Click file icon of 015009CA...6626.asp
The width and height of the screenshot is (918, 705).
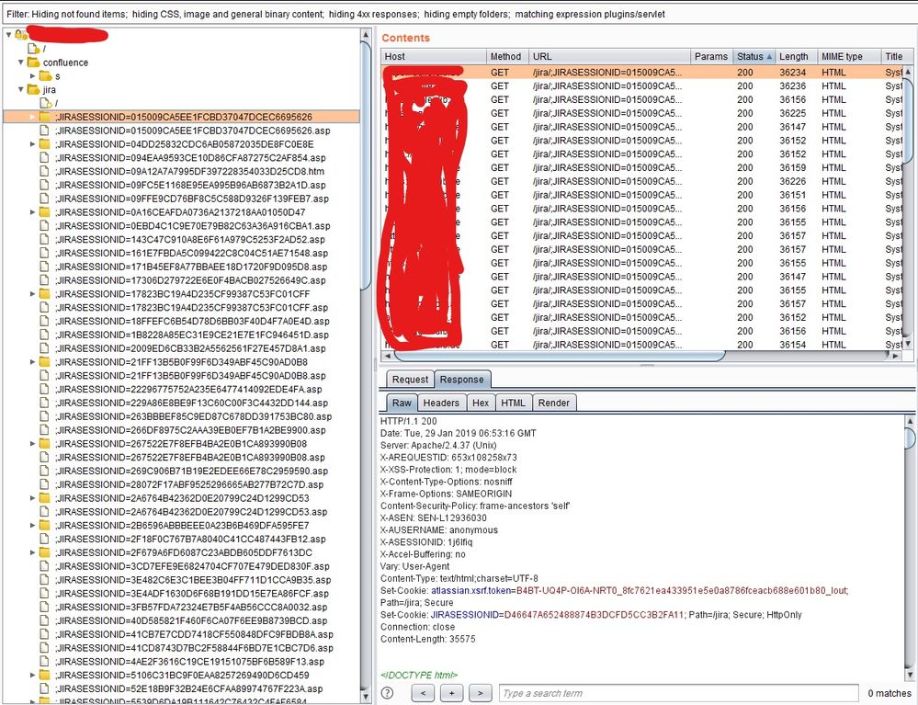click(44, 130)
